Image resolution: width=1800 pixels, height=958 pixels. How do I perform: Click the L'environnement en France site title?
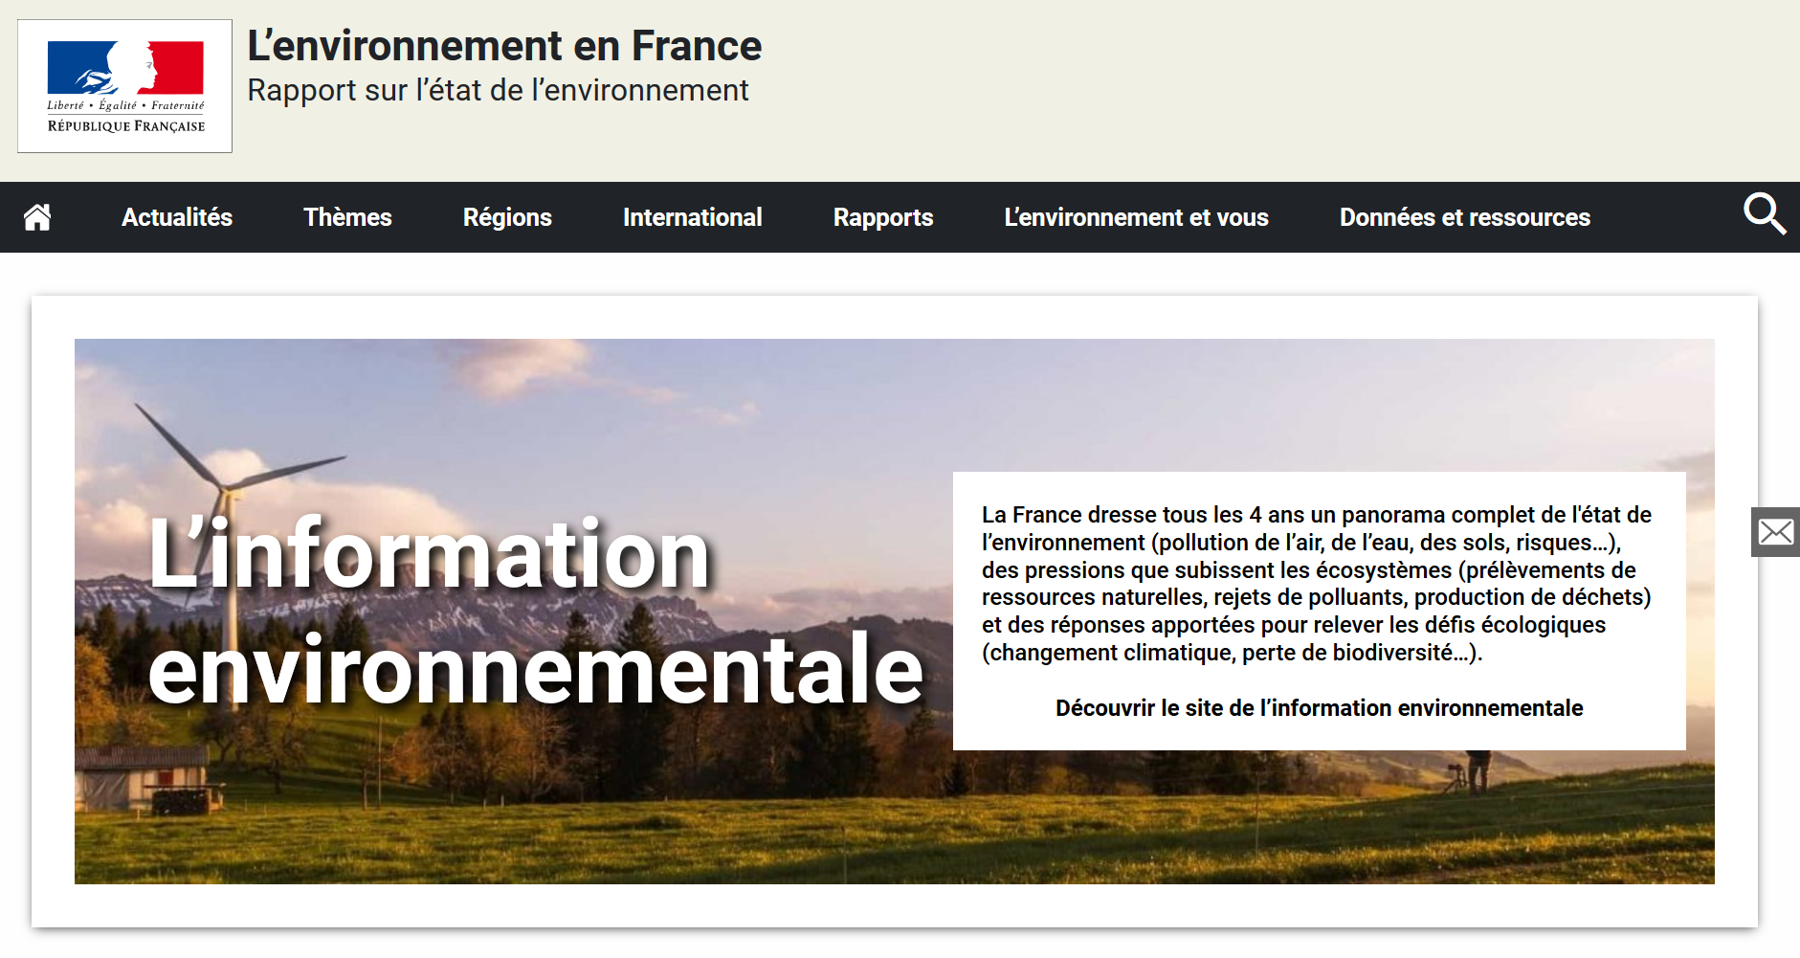(x=504, y=46)
